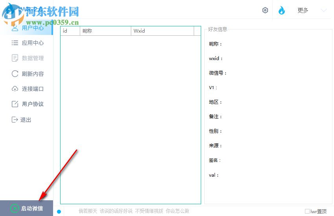Click the 好友信息 group title
Screen dimensions: 334x216
(217, 29)
